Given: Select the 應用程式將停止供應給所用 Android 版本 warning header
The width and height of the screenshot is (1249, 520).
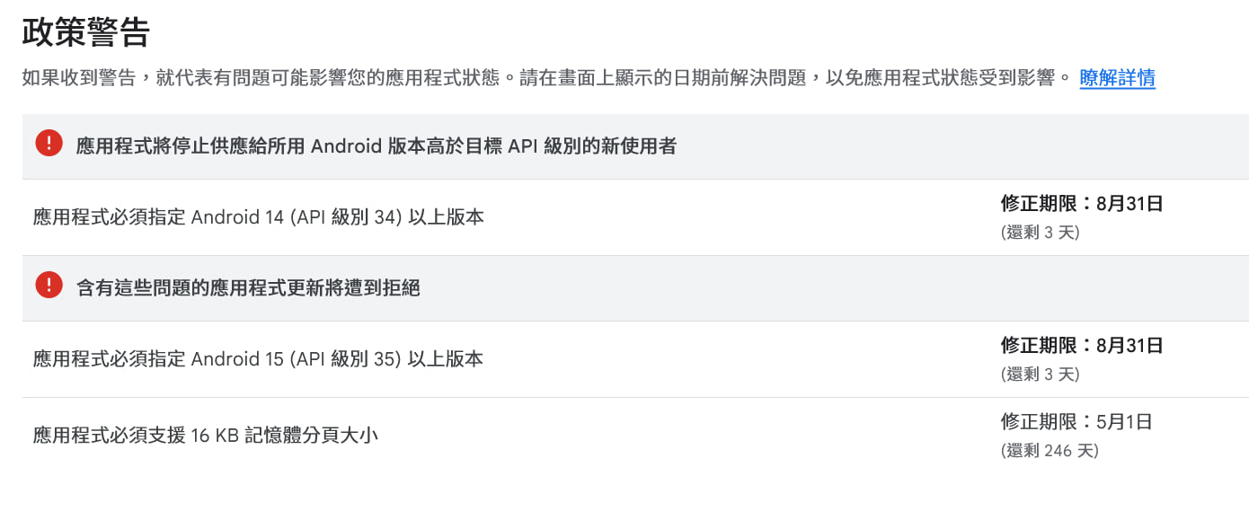Looking at the screenshot, I should 376,145.
